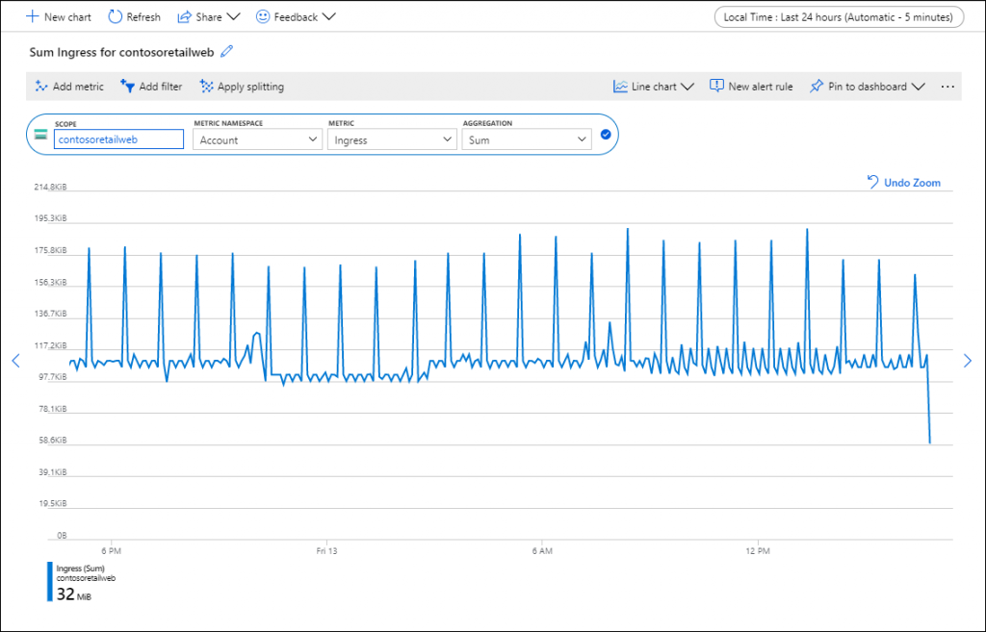Image resolution: width=986 pixels, height=632 pixels.
Task: Open the Metric Namespace dropdown showing Account
Action: pos(255,139)
